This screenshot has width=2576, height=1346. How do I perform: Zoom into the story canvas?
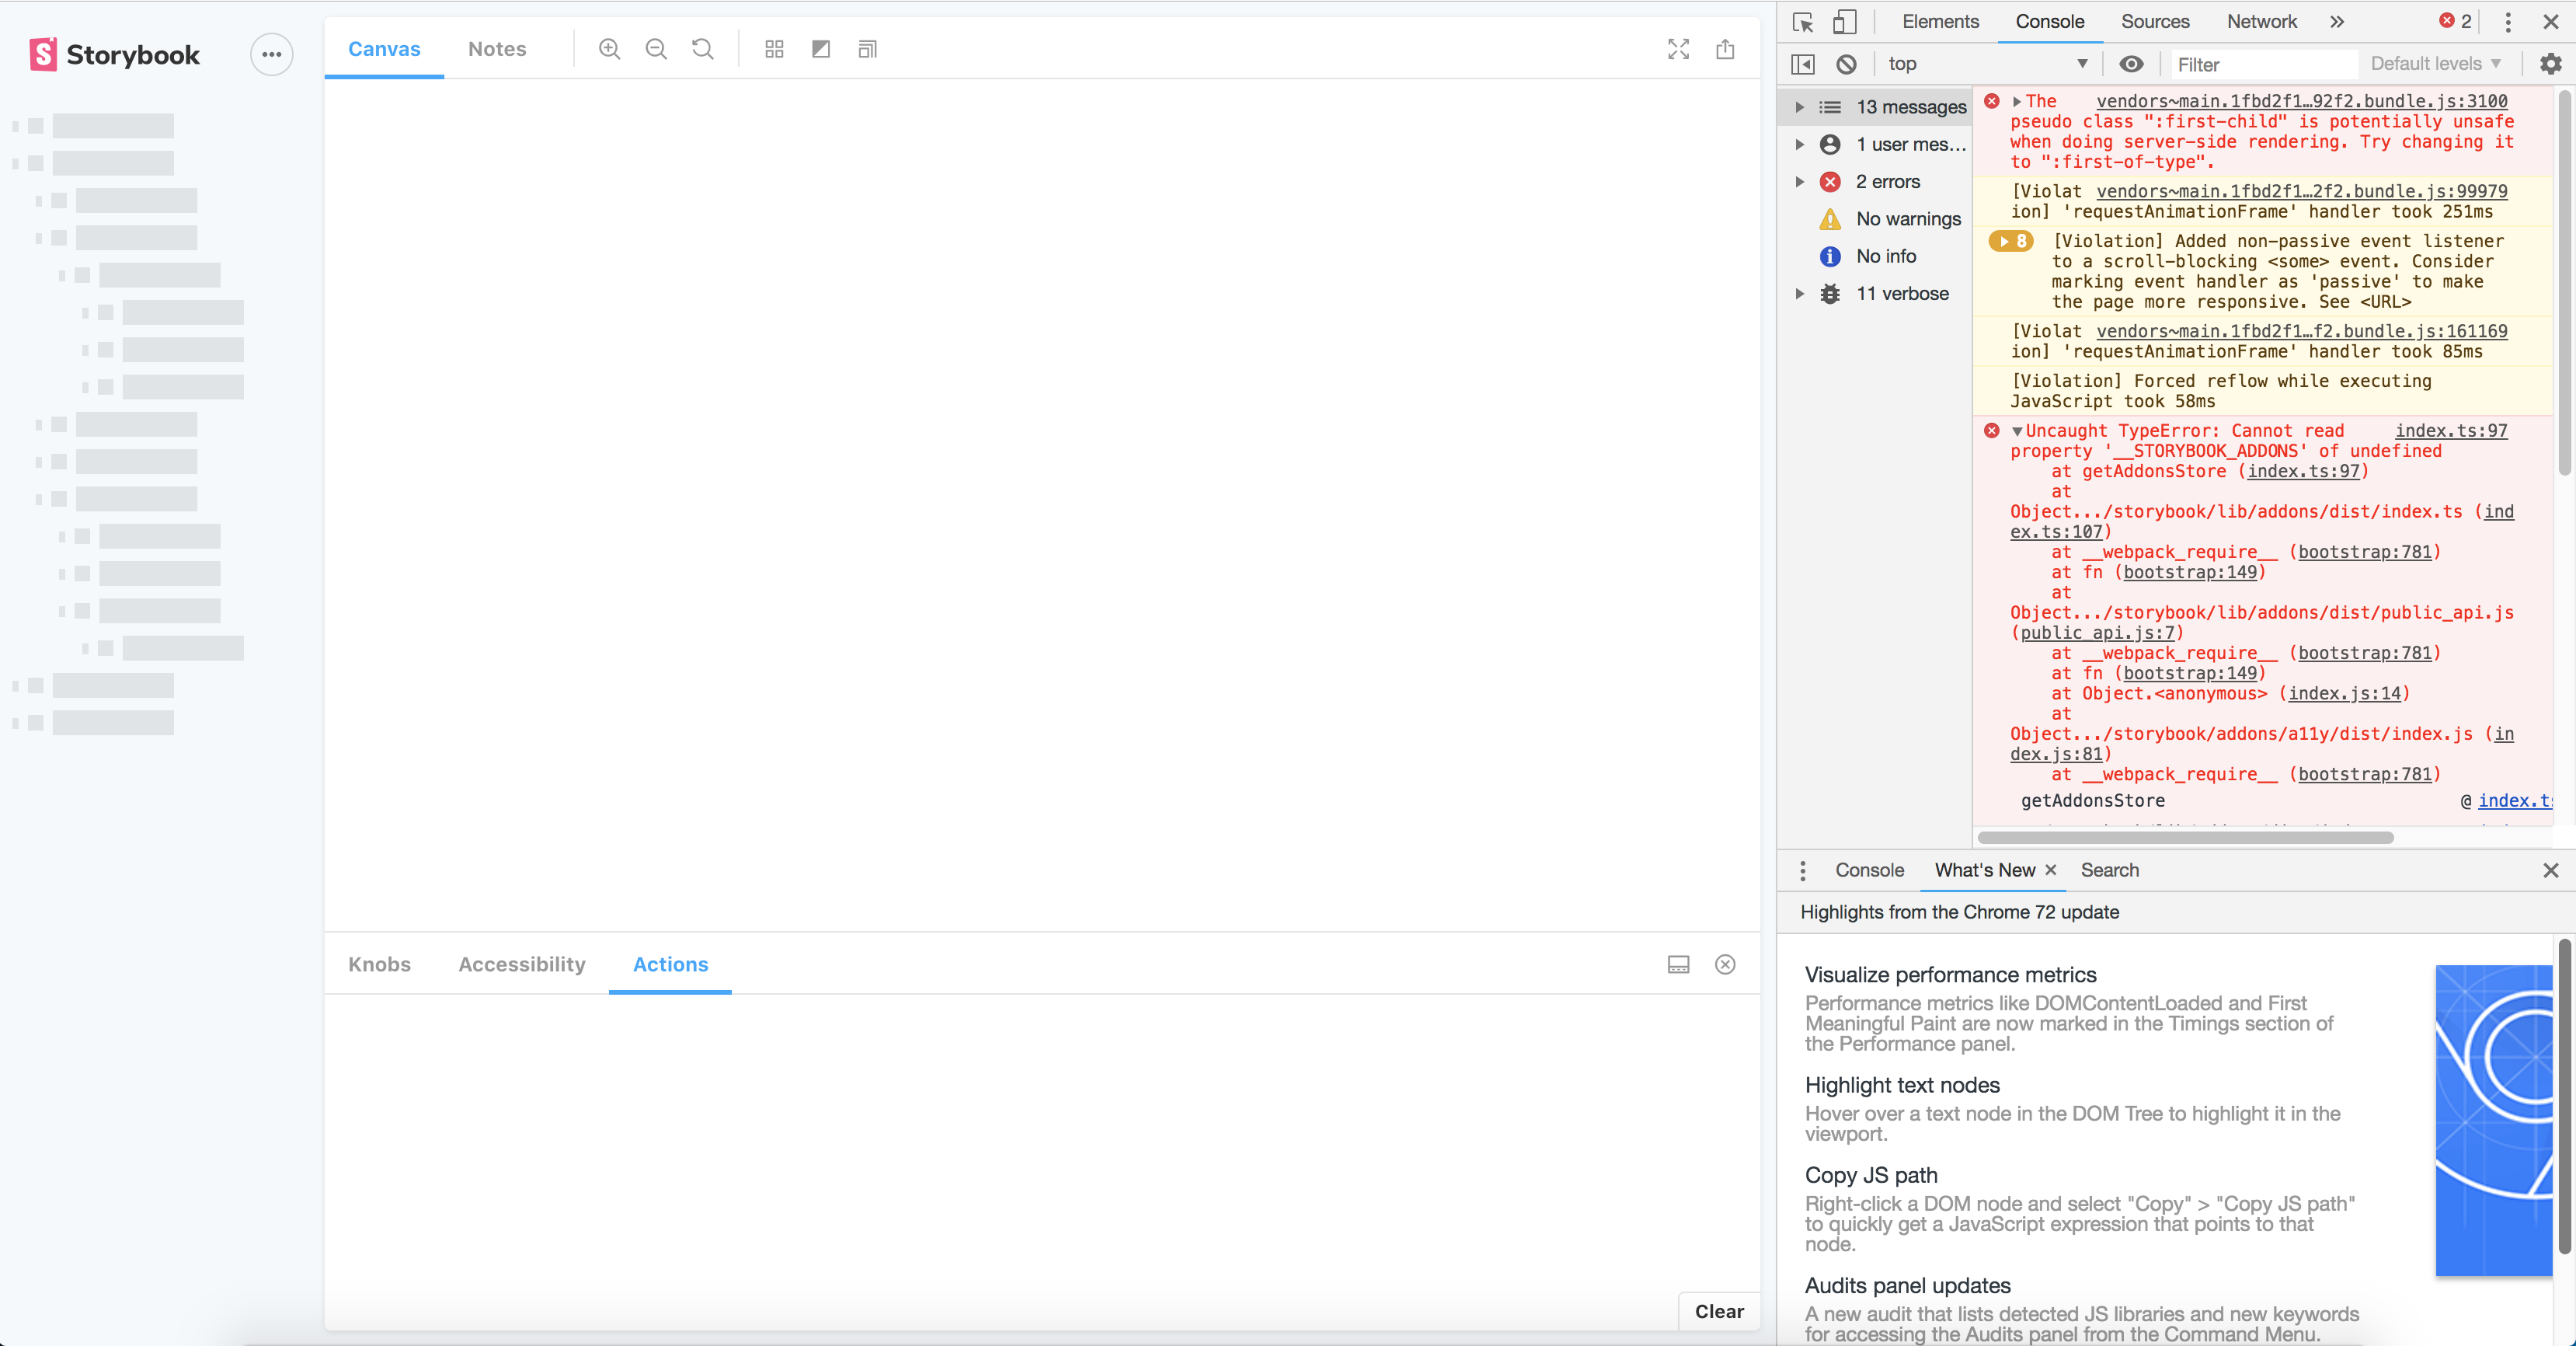point(609,48)
